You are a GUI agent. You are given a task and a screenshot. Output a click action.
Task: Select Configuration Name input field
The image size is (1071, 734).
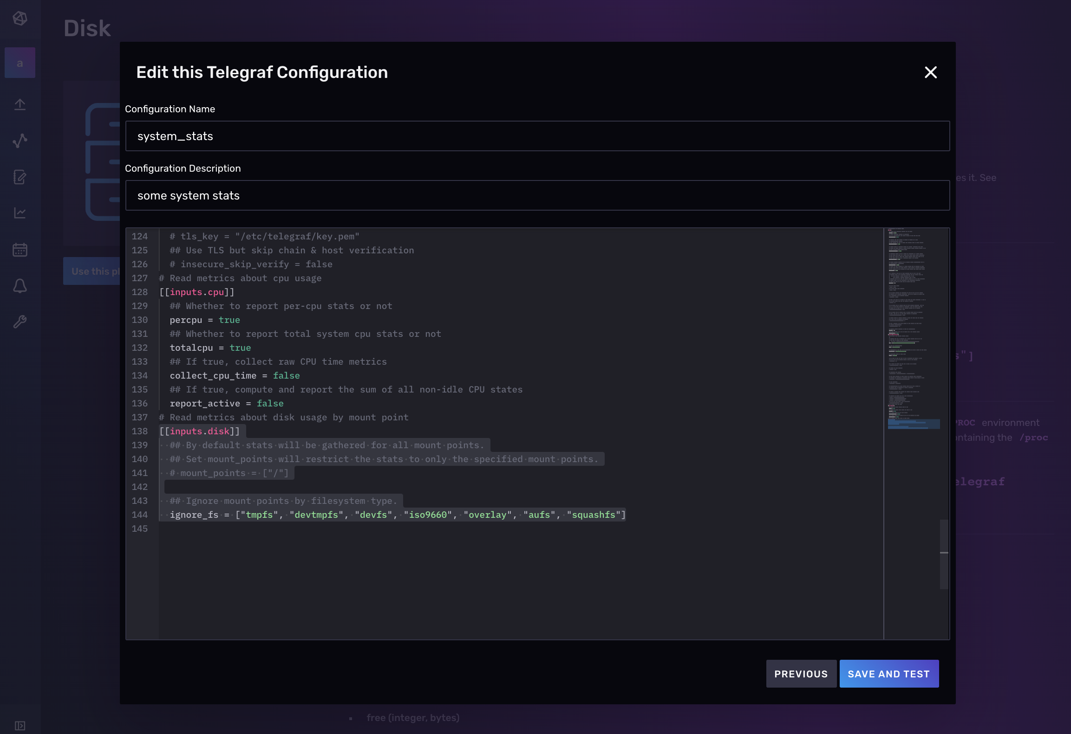click(x=537, y=136)
